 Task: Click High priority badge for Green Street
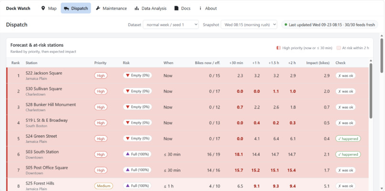click(x=101, y=139)
